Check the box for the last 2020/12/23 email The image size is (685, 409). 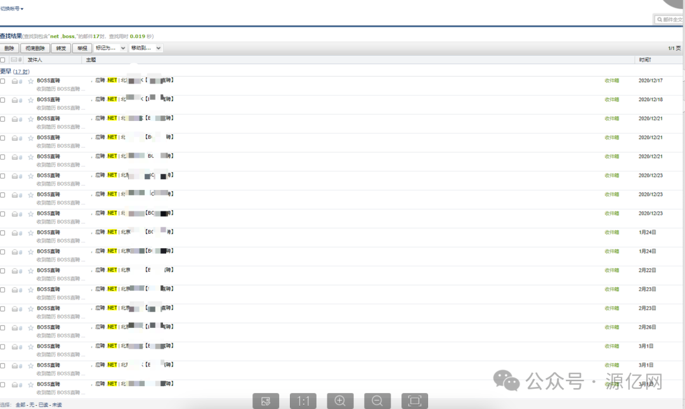(x=3, y=214)
